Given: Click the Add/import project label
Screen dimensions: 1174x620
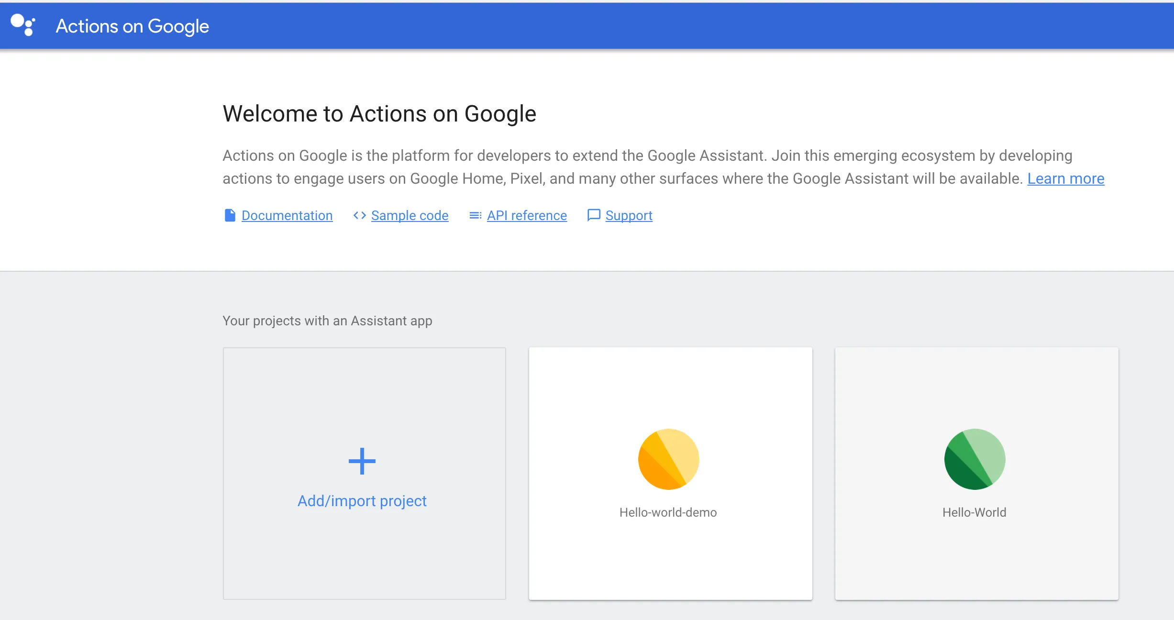Looking at the screenshot, I should (x=362, y=501).
